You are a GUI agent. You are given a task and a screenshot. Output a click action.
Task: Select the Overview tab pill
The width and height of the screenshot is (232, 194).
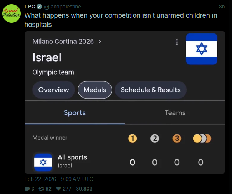pos(54,90)
